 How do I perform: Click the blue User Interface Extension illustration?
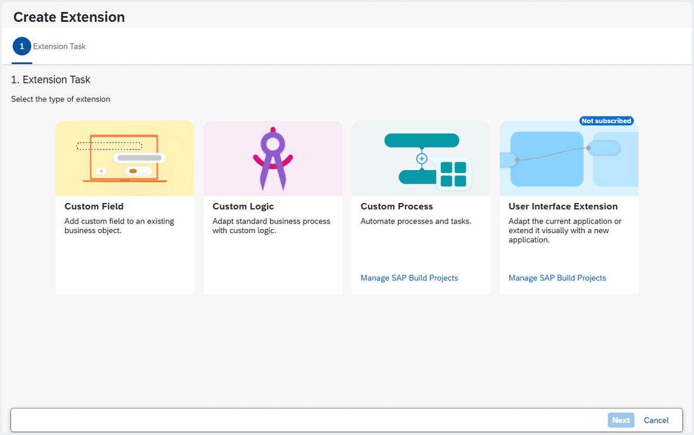click(x=569, y=158)
